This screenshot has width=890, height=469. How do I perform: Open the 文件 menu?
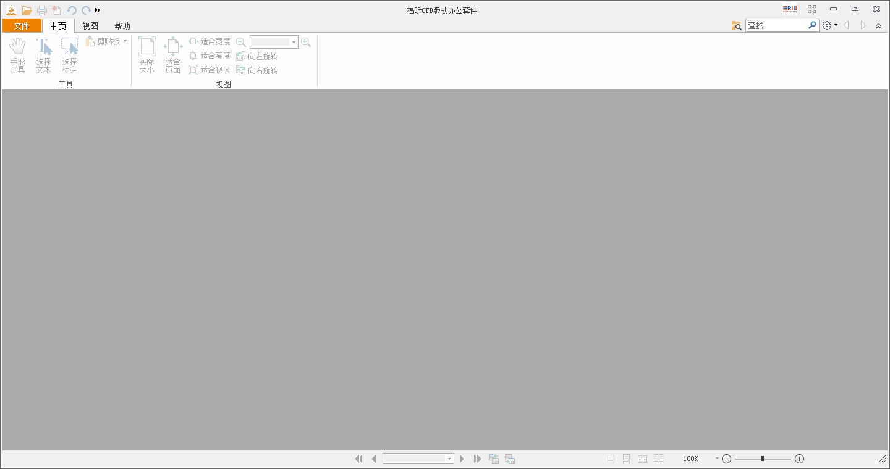coord(22,25)
